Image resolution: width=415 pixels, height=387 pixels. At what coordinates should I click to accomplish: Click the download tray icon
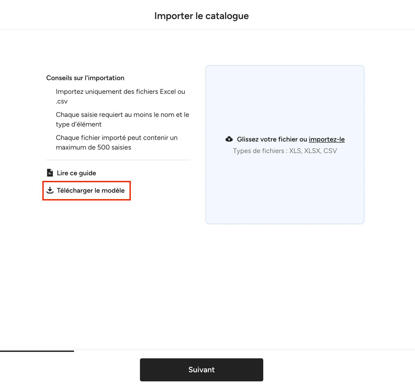tap(50, 190)
